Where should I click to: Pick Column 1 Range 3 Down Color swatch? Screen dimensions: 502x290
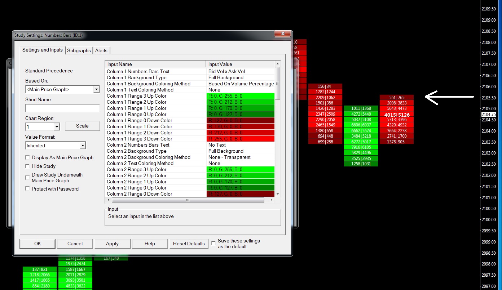241,139
